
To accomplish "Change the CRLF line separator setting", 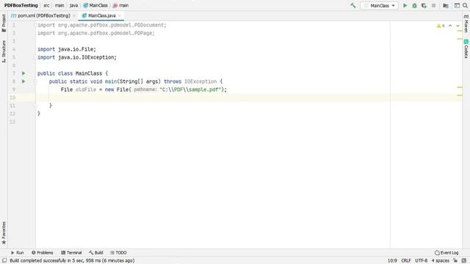I will pos(406,261).
